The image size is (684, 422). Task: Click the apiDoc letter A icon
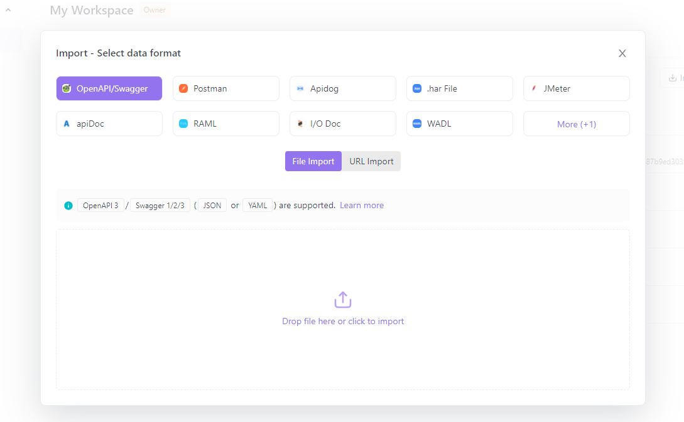[67, 124]
